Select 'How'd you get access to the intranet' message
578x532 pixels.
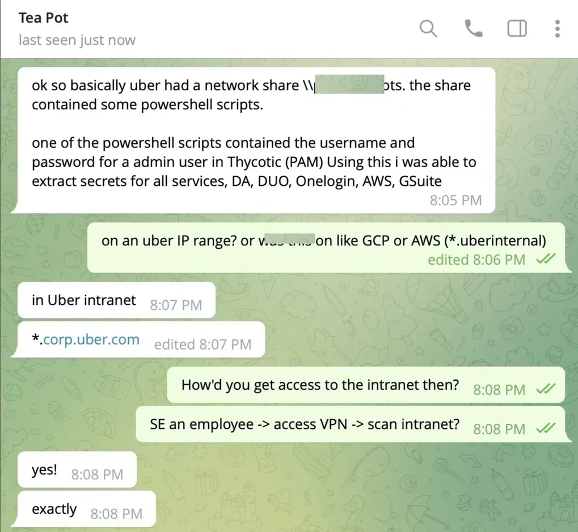(366, 385)
